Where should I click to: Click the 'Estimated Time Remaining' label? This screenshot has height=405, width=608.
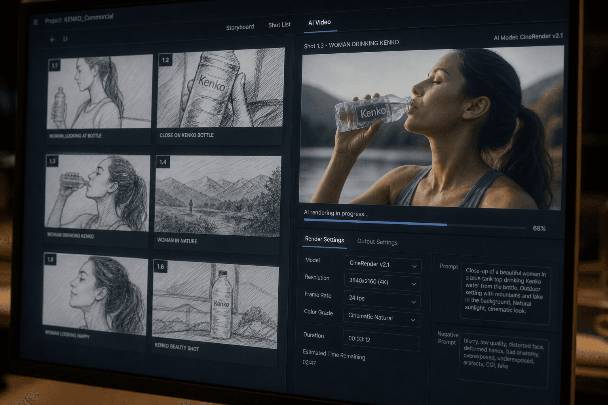pyautogui.click(x=334, y=354)
